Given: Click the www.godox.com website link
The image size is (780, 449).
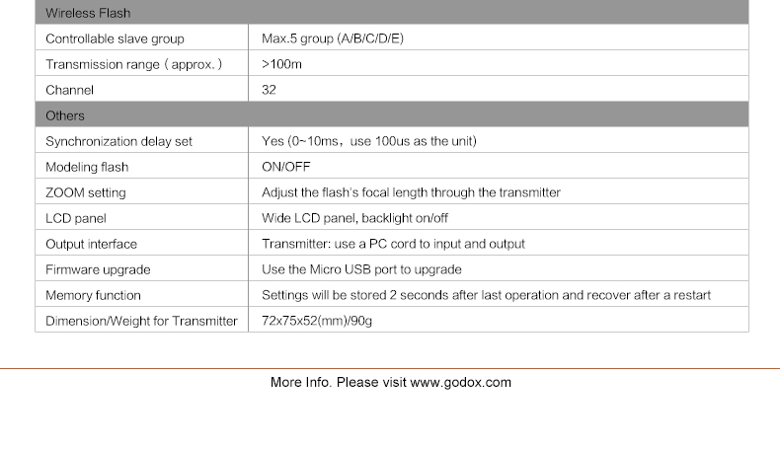Looking at the screenshot, I should 460,383.
